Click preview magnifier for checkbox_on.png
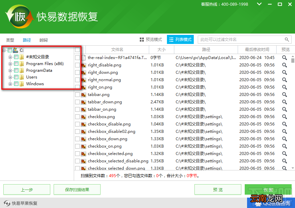Image resolution: width=295 pixels, height=208 pixels. pyautogui.click(x=285, y=146)
